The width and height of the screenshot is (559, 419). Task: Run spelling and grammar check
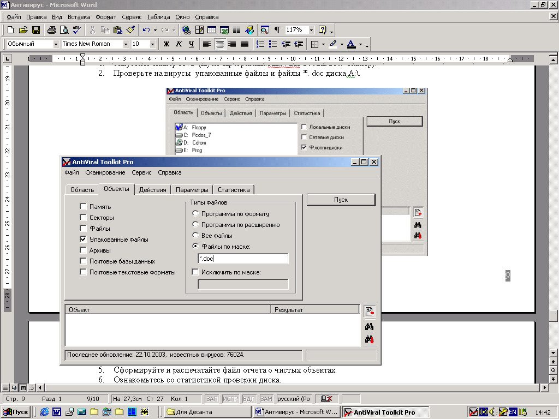pyautogui.click(x=76, y=30)
